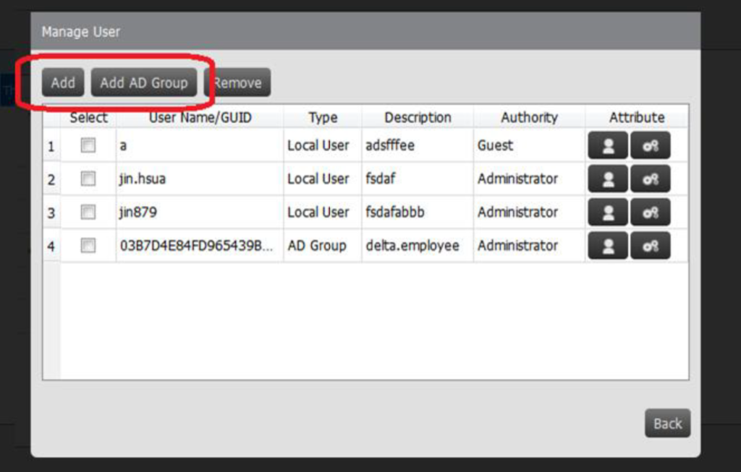Click Local User type in jin879 row
Viewport: 741px width, 472px height.
[323, 212]
